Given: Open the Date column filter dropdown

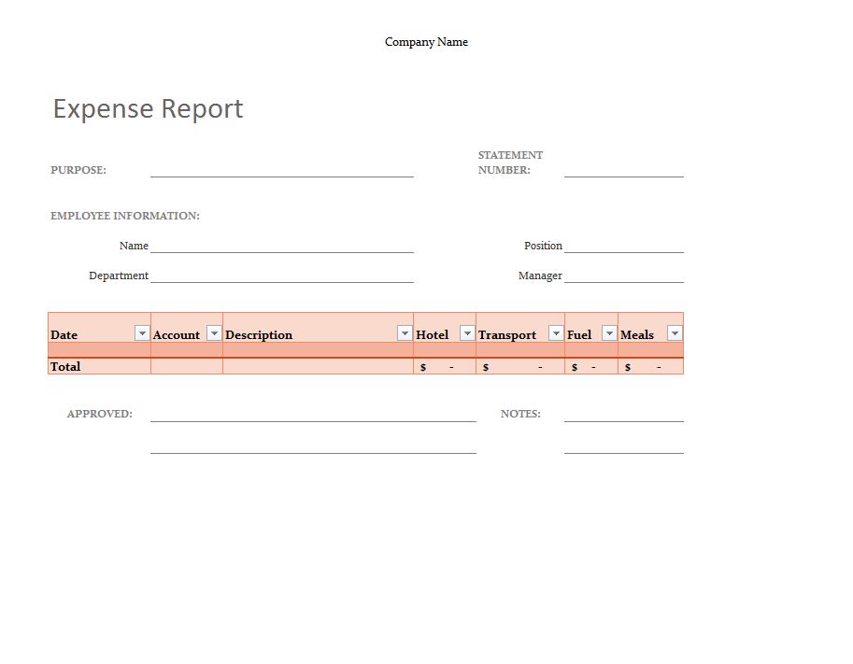Looking at the screenshot, I should click(142, 332).
